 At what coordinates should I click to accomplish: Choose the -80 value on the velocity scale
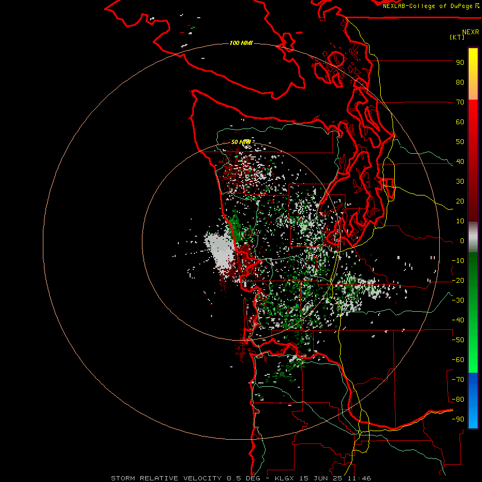coord(458,400)
